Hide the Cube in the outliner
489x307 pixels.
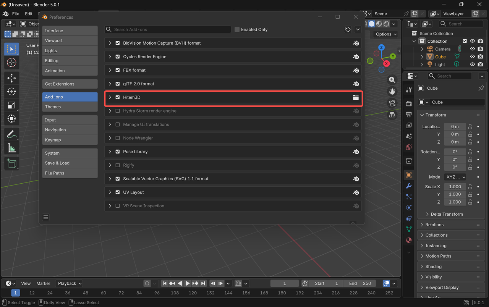[473, 57]
